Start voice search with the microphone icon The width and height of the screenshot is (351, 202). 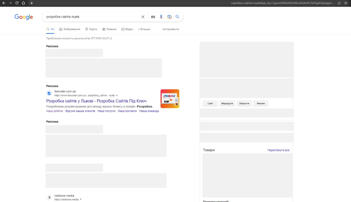pyautogui.click(x=161, y=17)
